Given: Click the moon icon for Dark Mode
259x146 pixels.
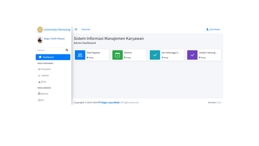Looking at the screenshot, I should click(x=208, y=29).
